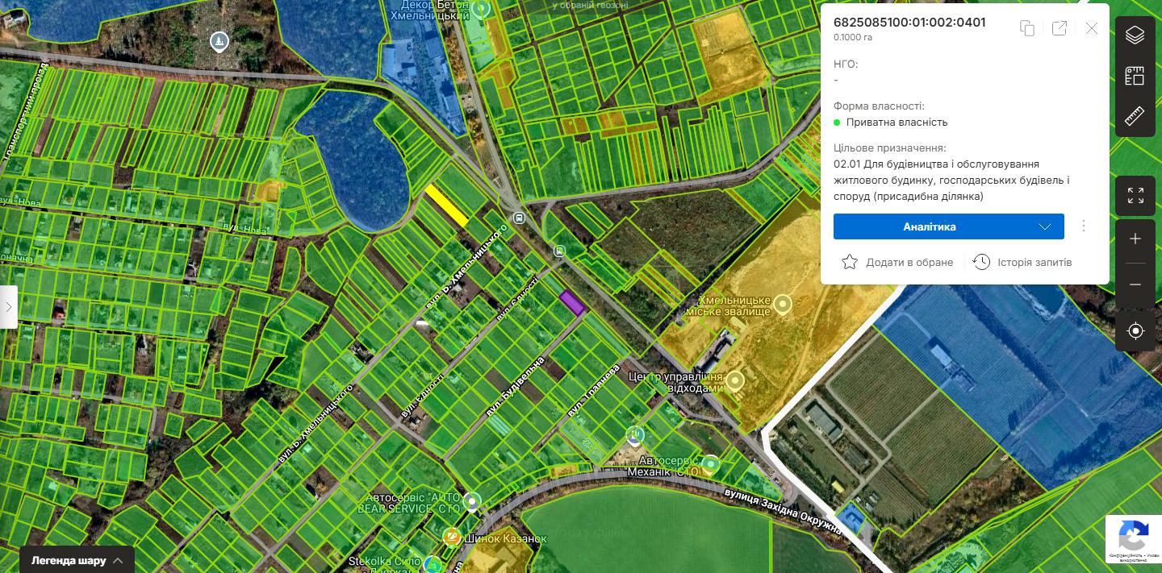The image size is (1162, 573).
Task: Expand the Легенда шару legend panel
Action: click(x=77, y=560)
